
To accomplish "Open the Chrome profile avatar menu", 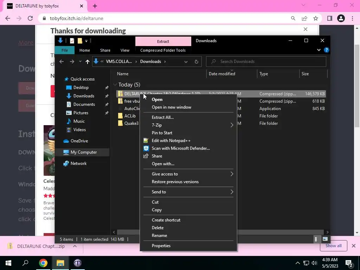I will [x=341, y=18].
